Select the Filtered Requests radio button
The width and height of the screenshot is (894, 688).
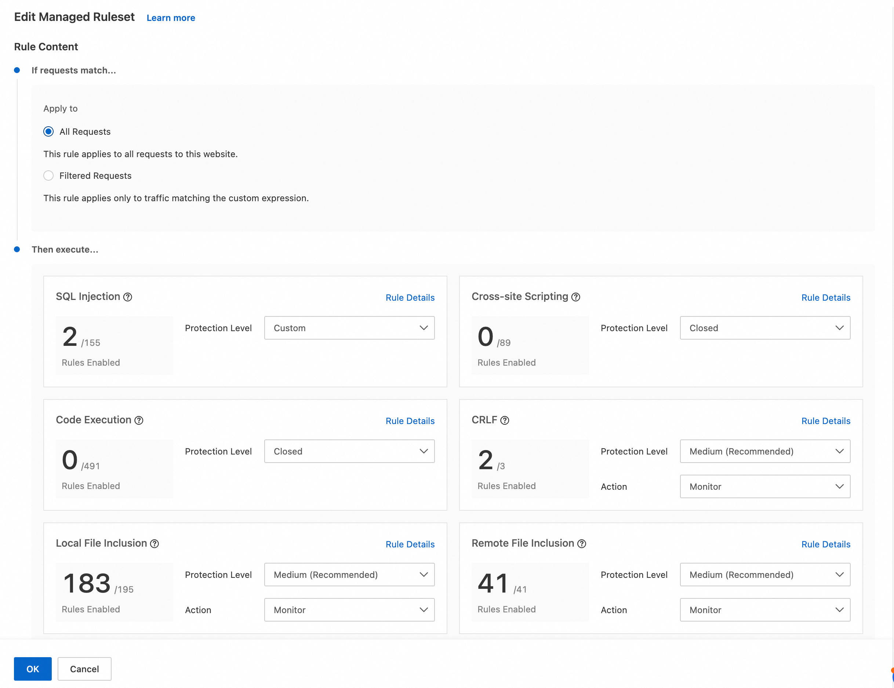tap(48, 176)
